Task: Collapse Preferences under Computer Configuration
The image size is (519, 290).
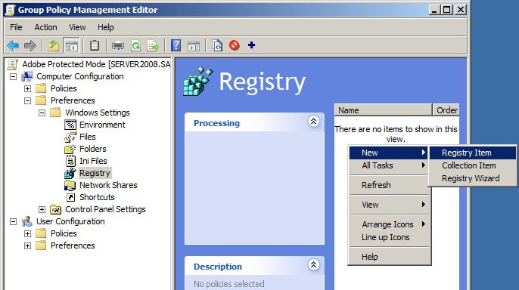Action: 27,100
